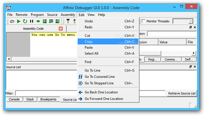Close the open Edit menu
Screen dimensions: 205x116
pos(82,15)
